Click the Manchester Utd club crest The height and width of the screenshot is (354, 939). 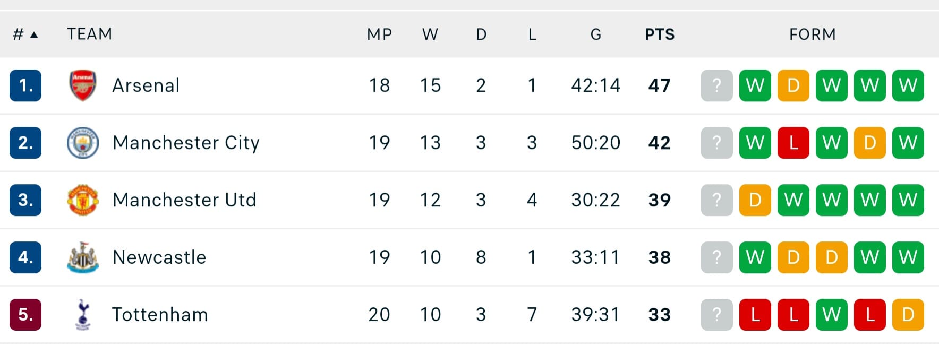[83, 200]
